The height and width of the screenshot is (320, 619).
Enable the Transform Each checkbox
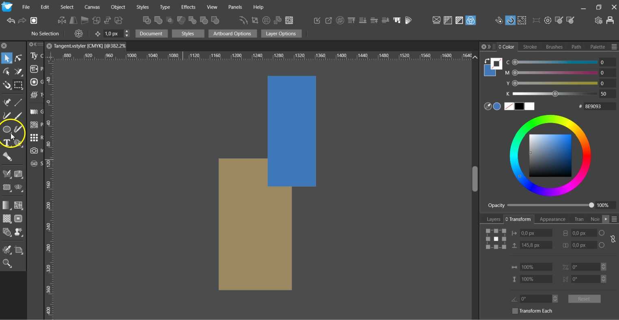click(515, 311)
